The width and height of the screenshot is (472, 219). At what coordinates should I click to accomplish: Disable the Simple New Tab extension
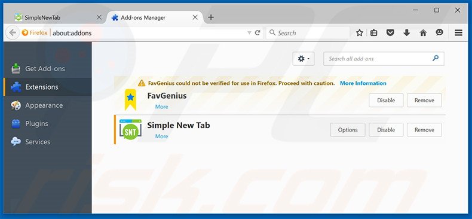(x=386, y=130)
